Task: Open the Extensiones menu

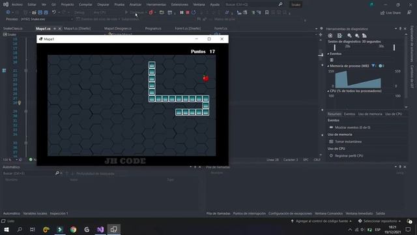Action: (180, 5)
